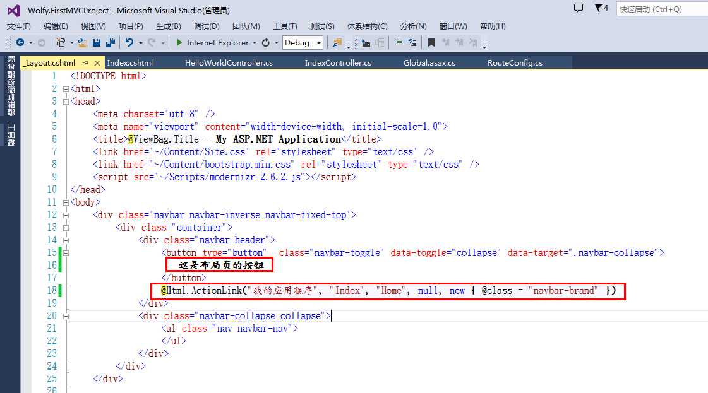Click the greyed Redo icon
Image resolution: width=708 pixels, height=393 pixels.
pos(152,42)
